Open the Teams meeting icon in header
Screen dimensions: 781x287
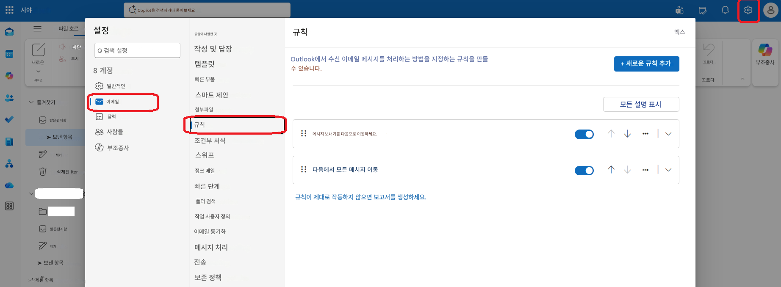click(679, 10)
